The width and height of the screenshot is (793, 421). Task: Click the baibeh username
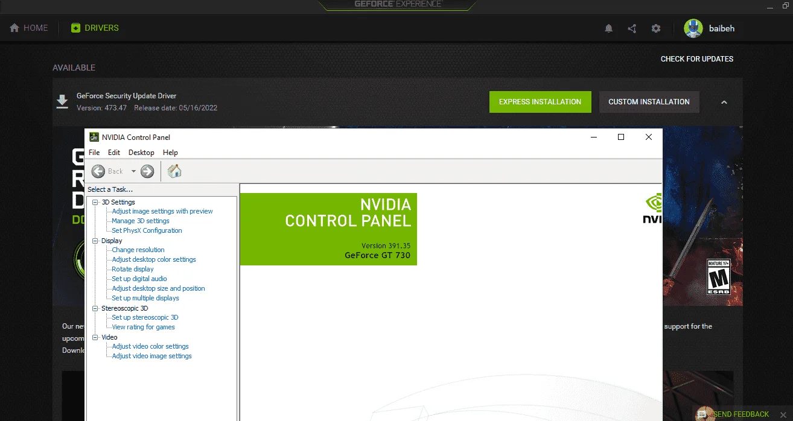(722, 28)
